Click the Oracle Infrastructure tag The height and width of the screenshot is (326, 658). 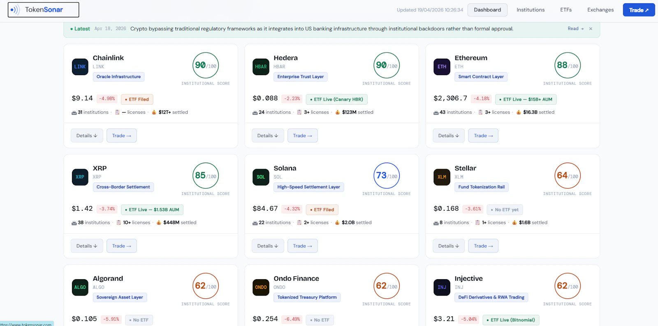[x=118, y=77]
